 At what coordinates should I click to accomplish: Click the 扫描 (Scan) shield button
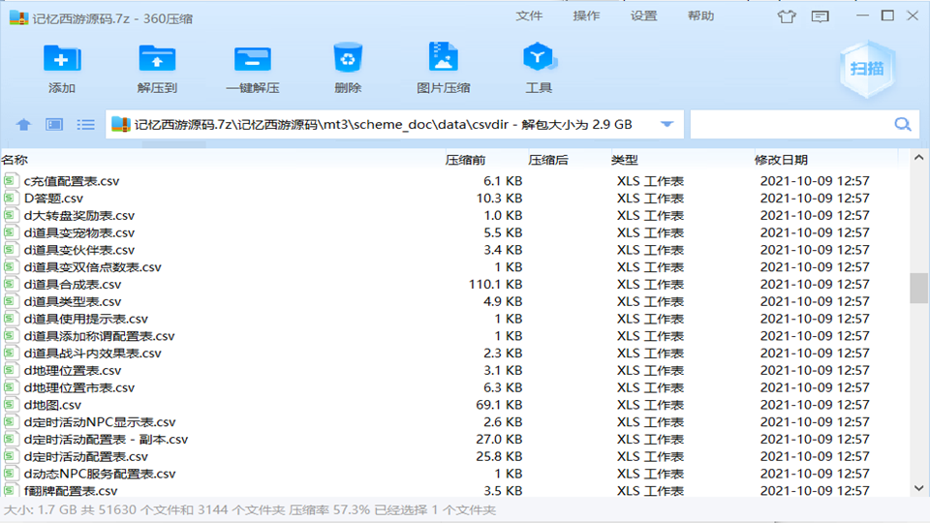[866, 68]
